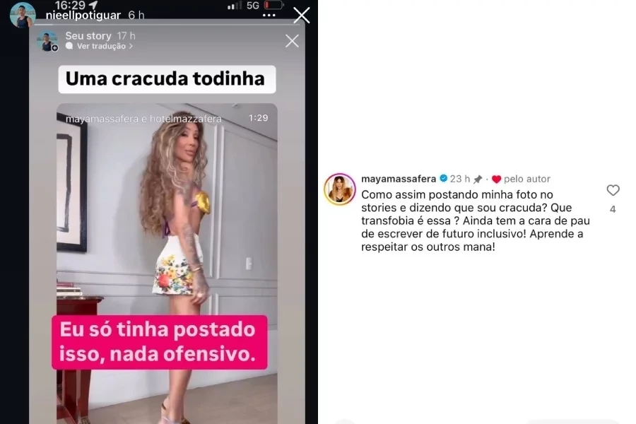Close the nieellpotiguar story viewer

(x=301, y=16)
